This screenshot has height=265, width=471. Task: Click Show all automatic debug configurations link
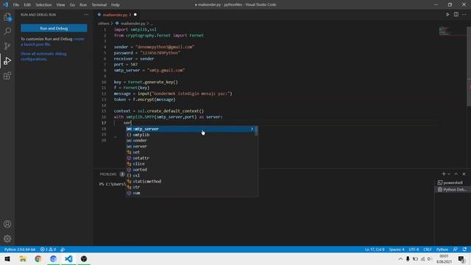pos(43,57)
